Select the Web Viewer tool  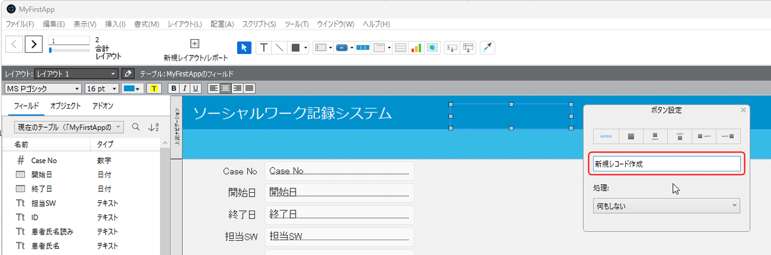tap(432, 48)
